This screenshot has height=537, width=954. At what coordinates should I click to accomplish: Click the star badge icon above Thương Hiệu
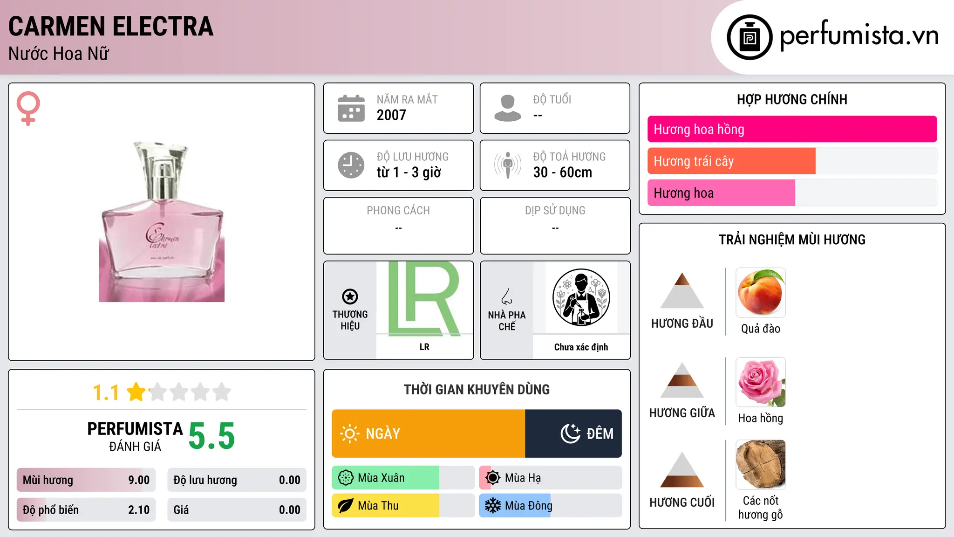(350, 296)
